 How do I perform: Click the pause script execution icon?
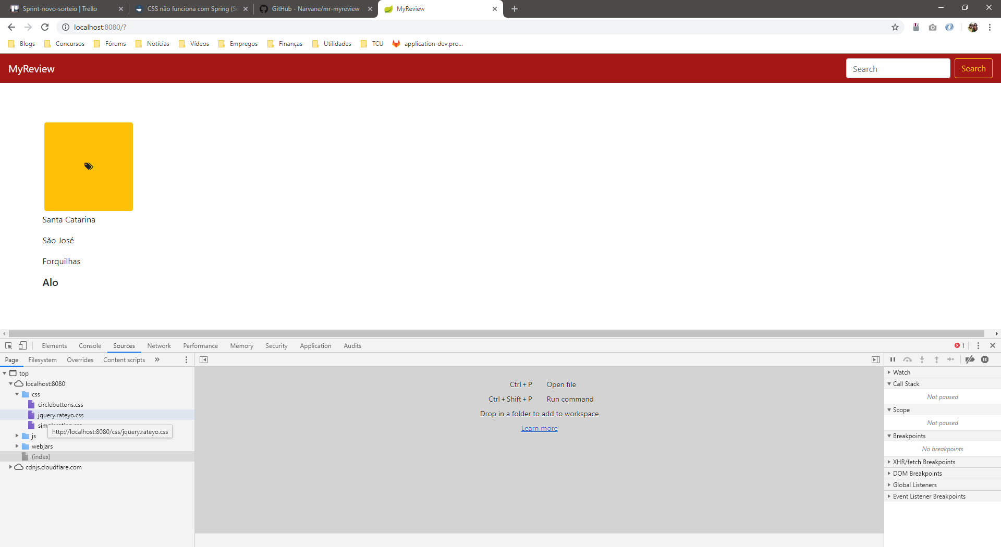[893, 360]
